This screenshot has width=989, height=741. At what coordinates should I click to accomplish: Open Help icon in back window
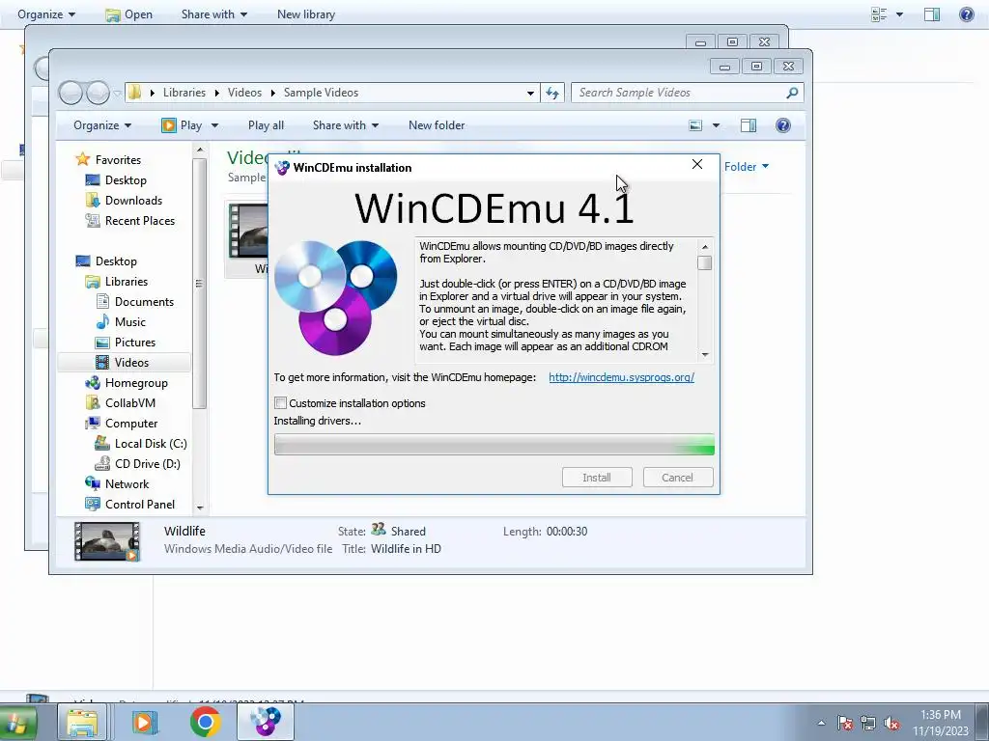(x=966, y=14)
